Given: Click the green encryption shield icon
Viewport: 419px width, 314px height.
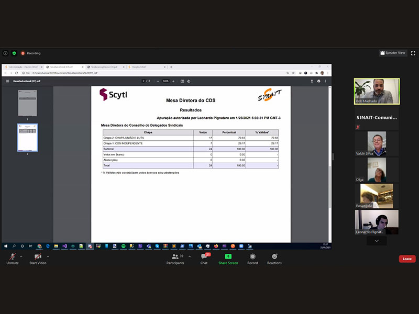Looking at the screenshot, I should point(14,53).
